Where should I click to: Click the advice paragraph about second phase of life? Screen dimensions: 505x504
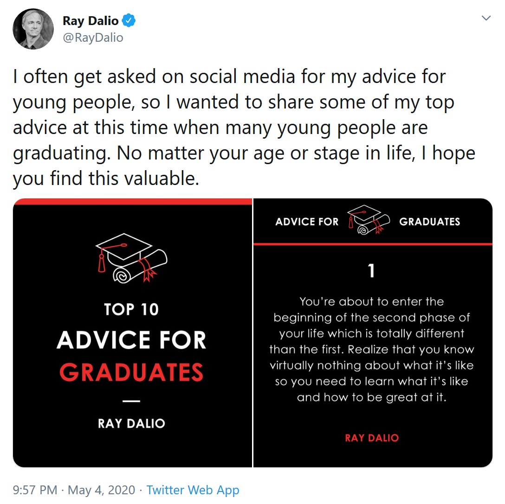pyautogui.click(x=371, y=350)
